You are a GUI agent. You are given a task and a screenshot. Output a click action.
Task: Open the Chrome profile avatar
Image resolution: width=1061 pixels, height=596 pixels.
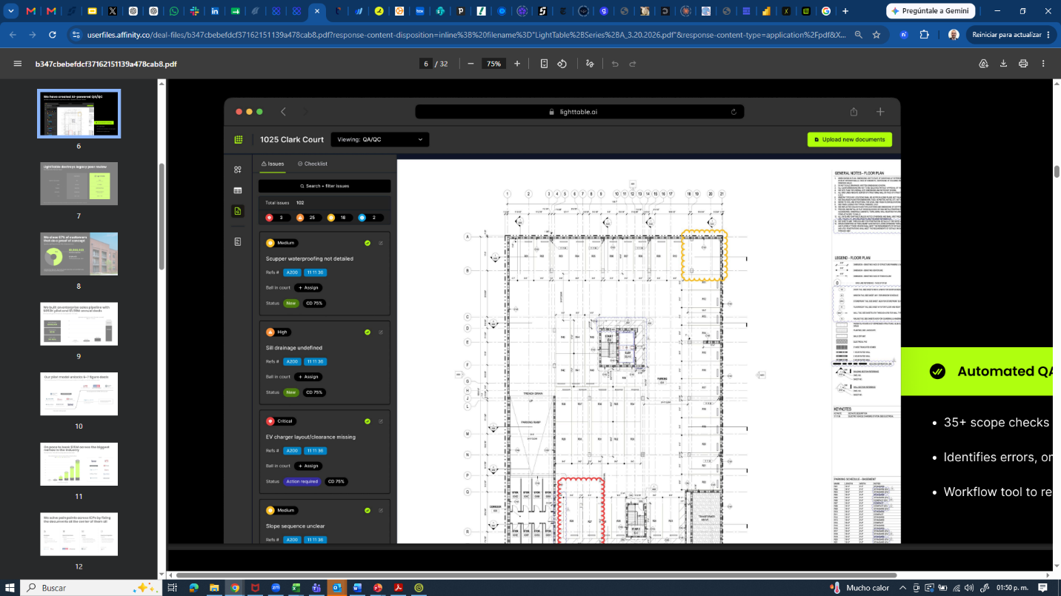(954, 35)
